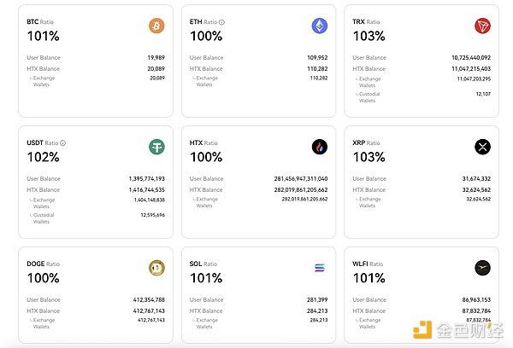This screenshot has height=348, width=513.
Task: Click the HTX flame token icon
Action: (x=320, y=147)
